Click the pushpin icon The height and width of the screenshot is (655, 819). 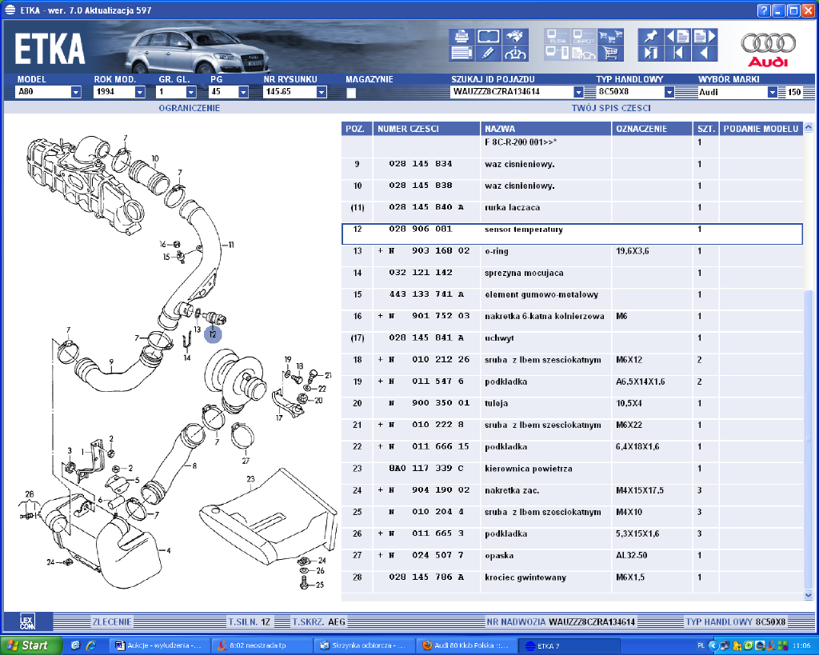(651, 36)
